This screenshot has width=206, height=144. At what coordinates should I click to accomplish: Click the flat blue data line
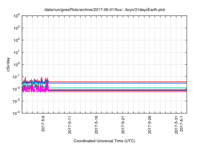click(x=117, y=83)
